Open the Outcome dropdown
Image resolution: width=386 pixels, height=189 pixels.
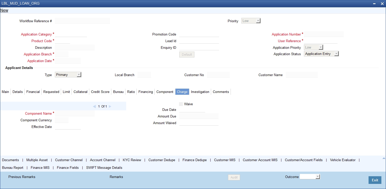[310, 176]
